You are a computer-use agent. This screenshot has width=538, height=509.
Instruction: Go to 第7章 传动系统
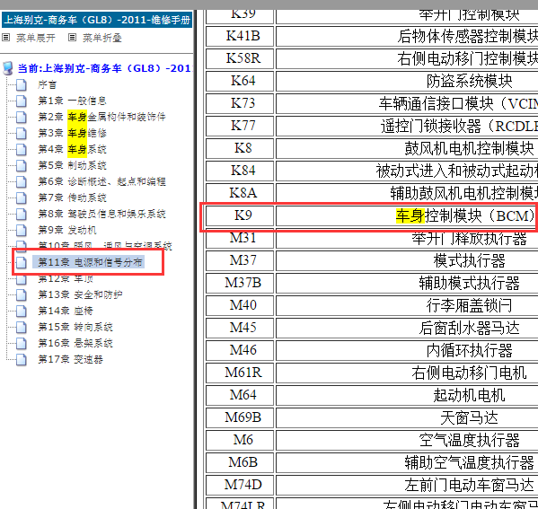tap(72, 197)
